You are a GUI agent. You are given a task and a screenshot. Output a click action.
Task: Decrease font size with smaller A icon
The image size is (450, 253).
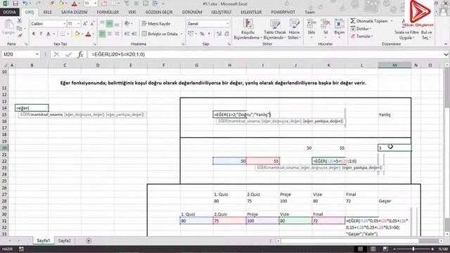pyautogui.click(x=92, y=23)
